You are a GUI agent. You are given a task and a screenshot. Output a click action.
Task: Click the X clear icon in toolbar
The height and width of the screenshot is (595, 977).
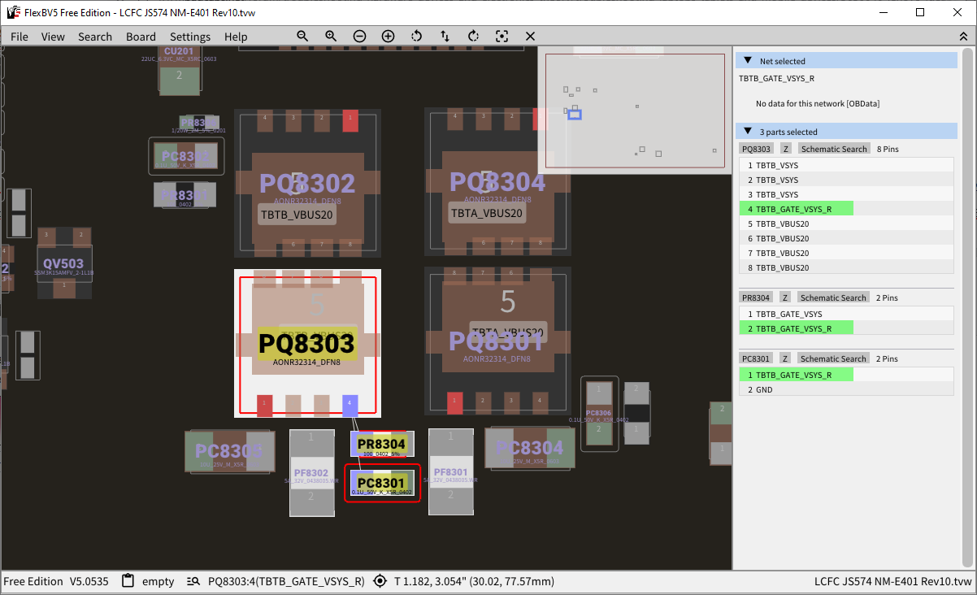530,37
